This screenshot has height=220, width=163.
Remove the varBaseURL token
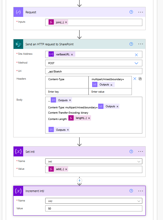[x=72, y=54]
